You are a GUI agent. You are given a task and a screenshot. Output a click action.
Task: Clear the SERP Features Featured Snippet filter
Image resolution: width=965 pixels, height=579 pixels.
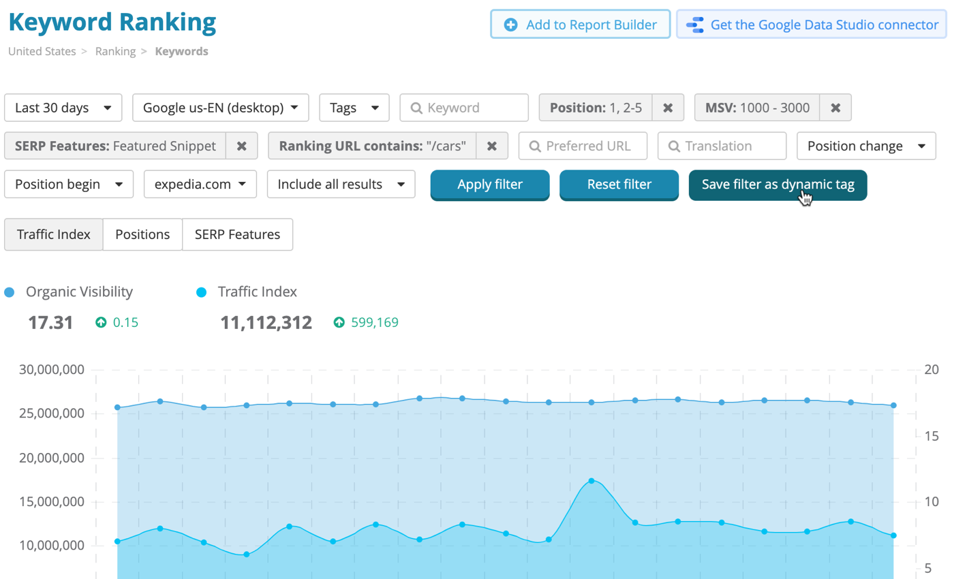point(241,146)
